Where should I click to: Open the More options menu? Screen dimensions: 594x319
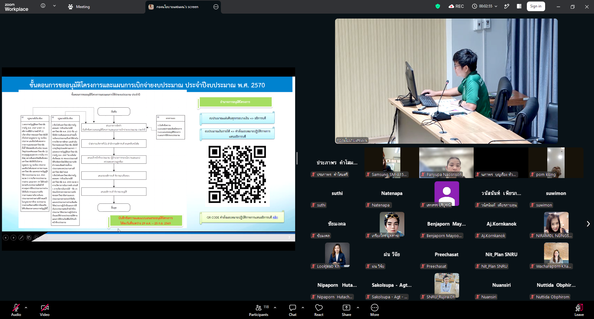[x=375, y=310]
